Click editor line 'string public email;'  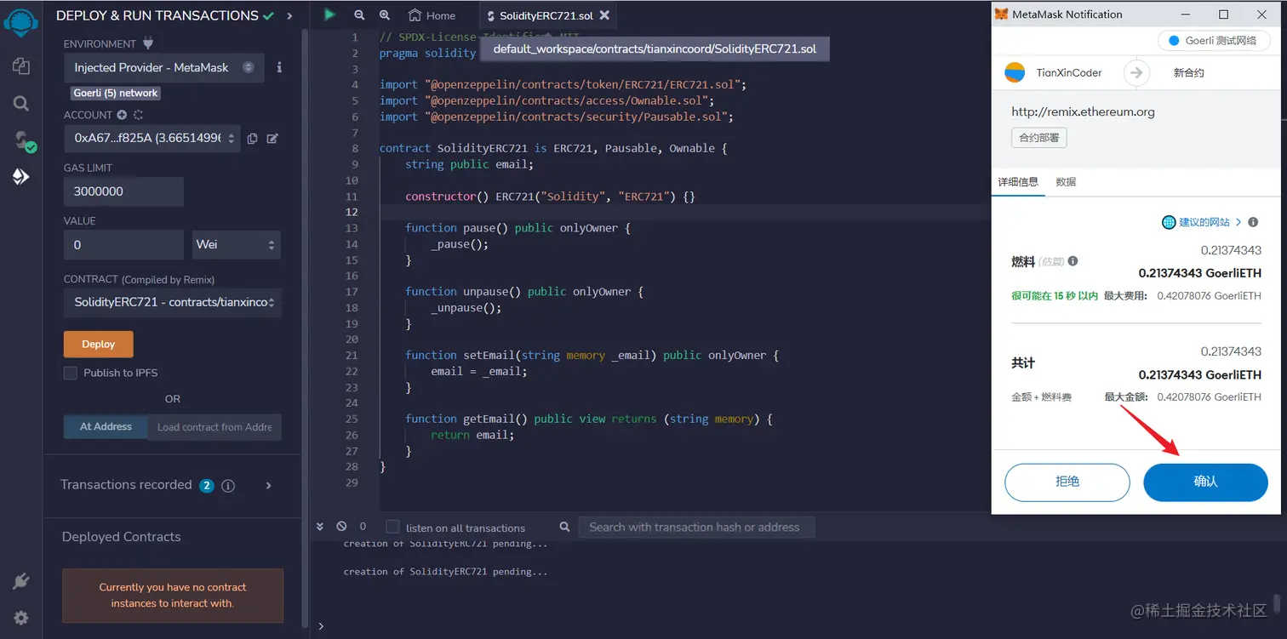click(x=469, y=164)
